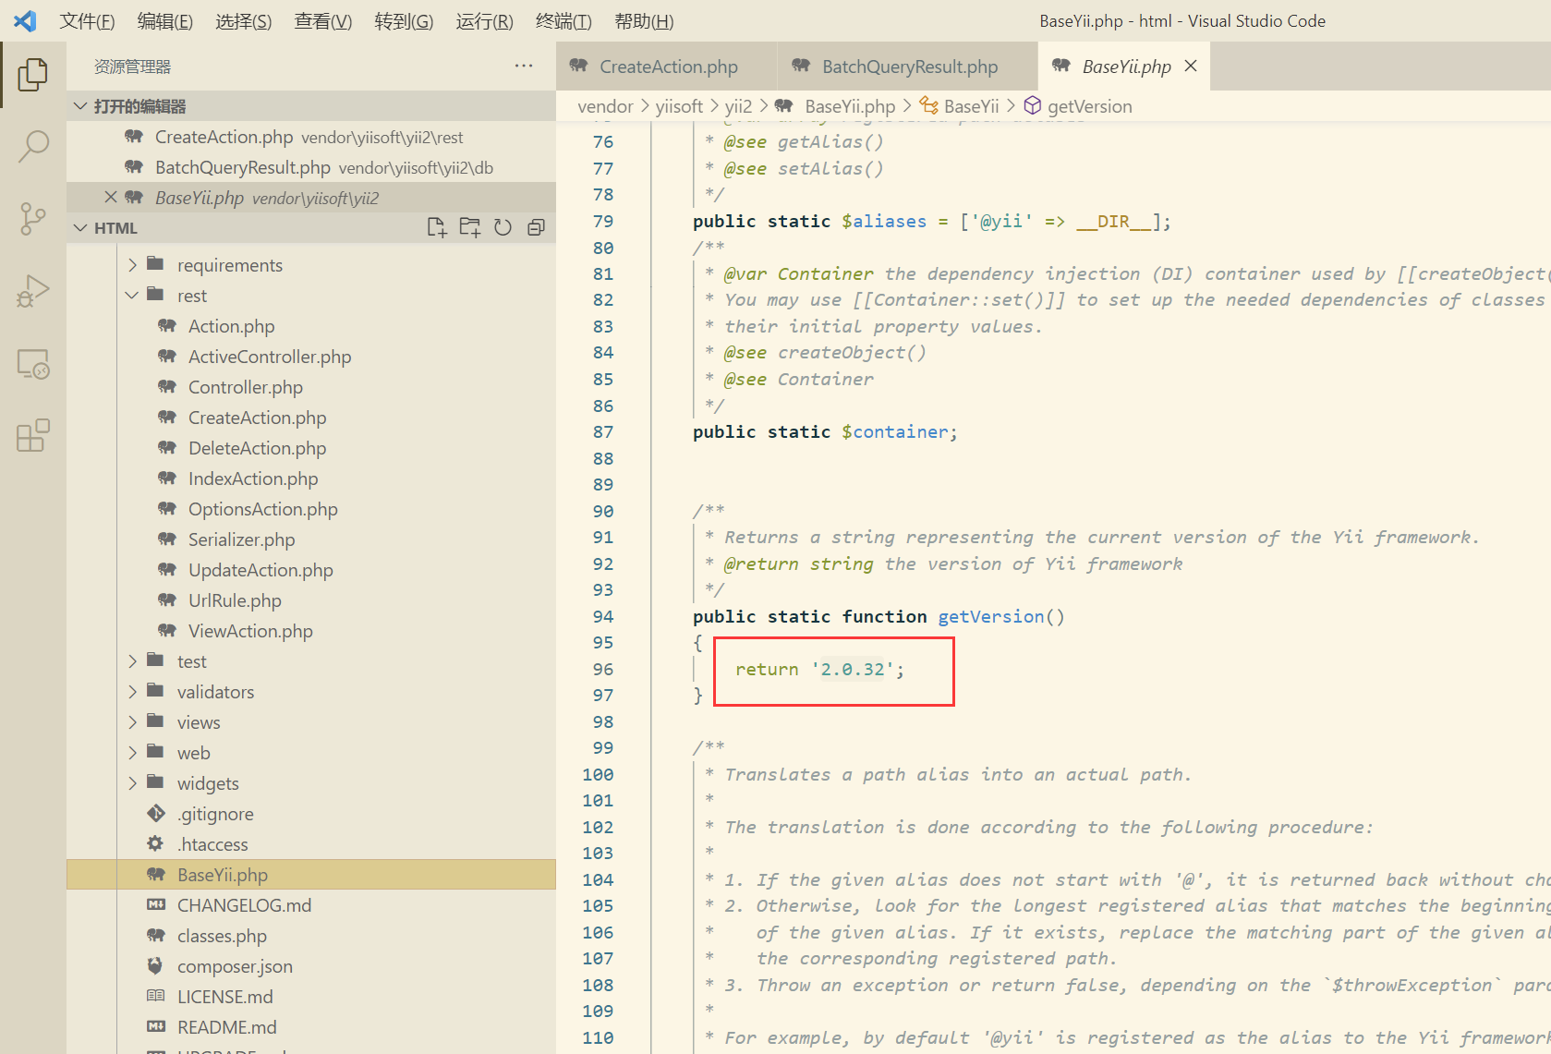Open Action.php in rest folder

pyautogui.click(x=231, y=326)
